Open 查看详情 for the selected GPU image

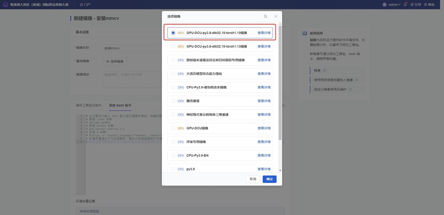[x=264, y=32]
